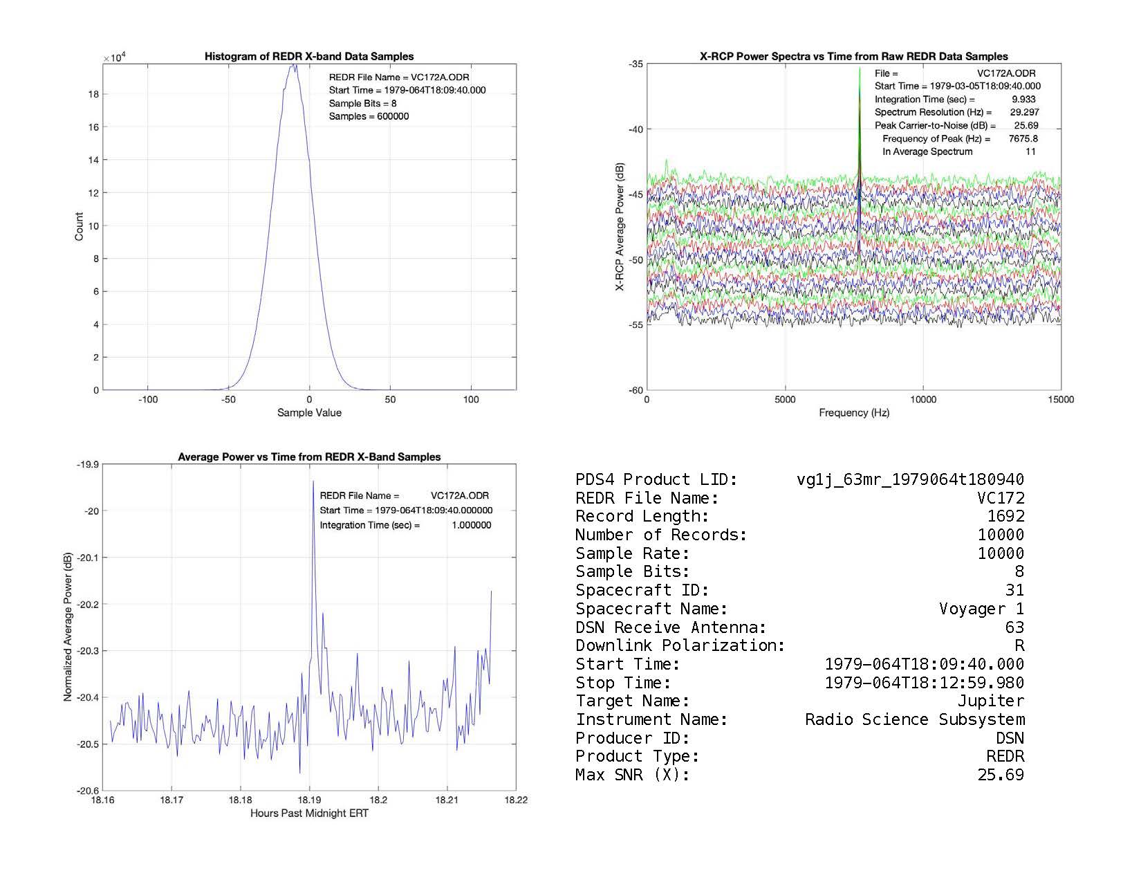Click the Average Power vs Time title
This screenshot has height=882, width=1141.
click(309, 457)
